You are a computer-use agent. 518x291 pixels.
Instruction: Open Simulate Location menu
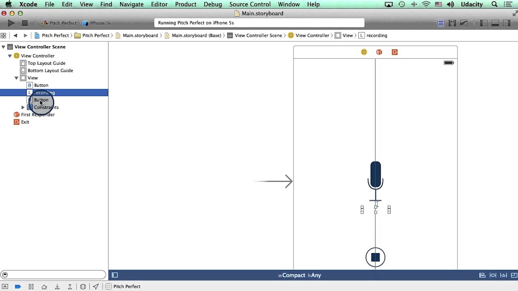point(96,287)
